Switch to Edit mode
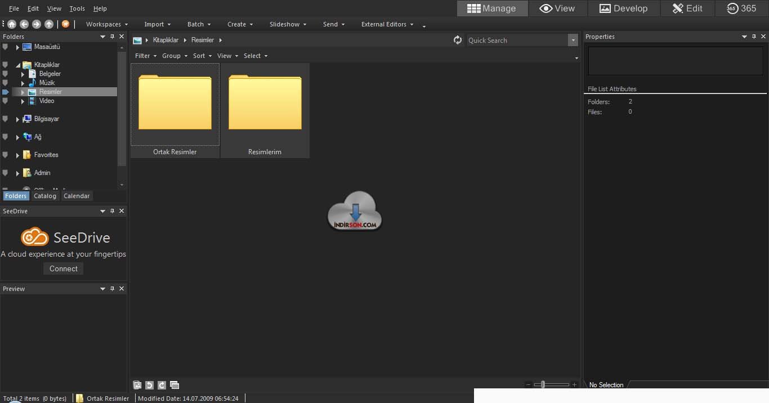This screenshot has height=403, width=769. tap(687, 8)
